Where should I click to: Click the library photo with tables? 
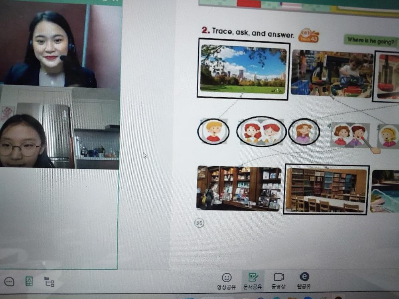(326, 190)
